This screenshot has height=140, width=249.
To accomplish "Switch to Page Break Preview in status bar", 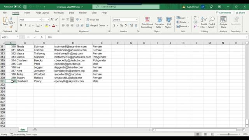I will point(212,134).
